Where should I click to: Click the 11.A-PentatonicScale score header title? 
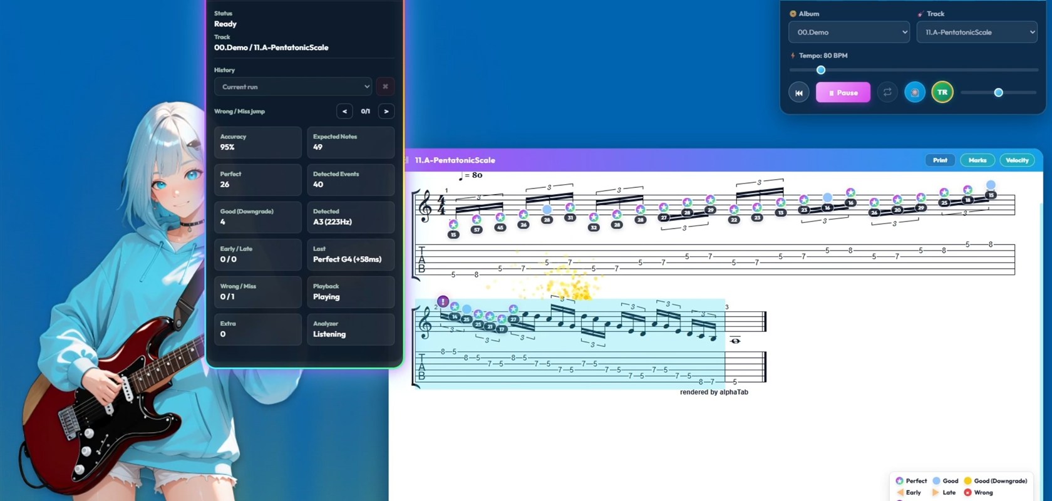tap(455, 160)
